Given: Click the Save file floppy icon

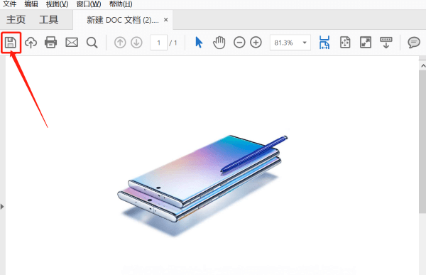Looking at the screenshot, I should click(x=11, y=43).
